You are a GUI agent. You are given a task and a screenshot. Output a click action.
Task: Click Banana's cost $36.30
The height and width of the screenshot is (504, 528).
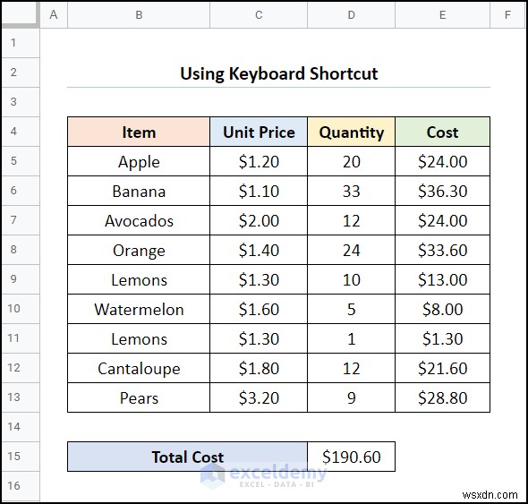(442, 191)
